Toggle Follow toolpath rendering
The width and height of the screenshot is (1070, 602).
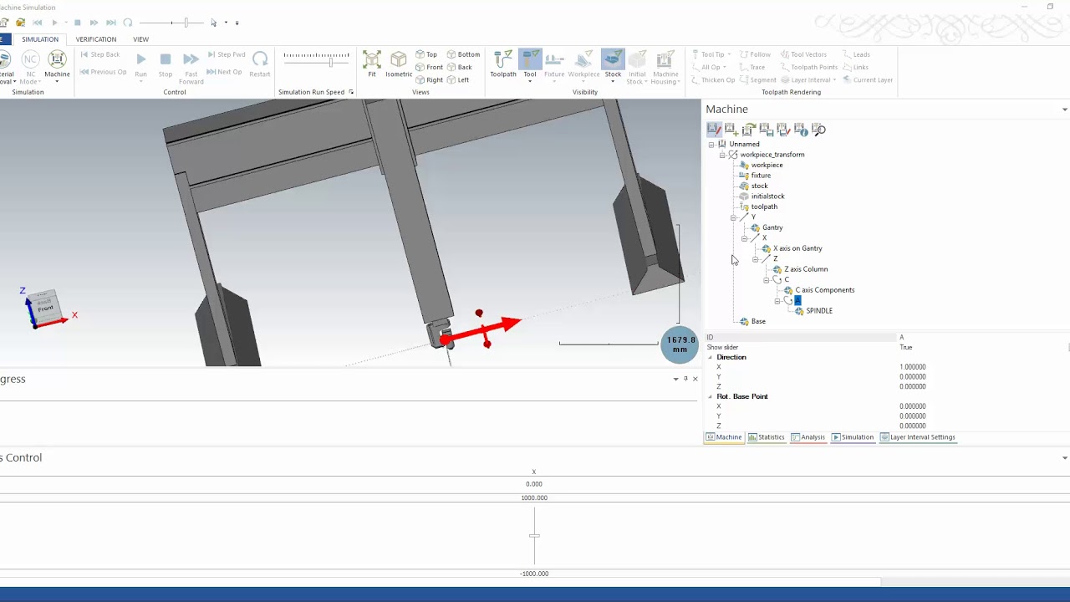(754, 54)
